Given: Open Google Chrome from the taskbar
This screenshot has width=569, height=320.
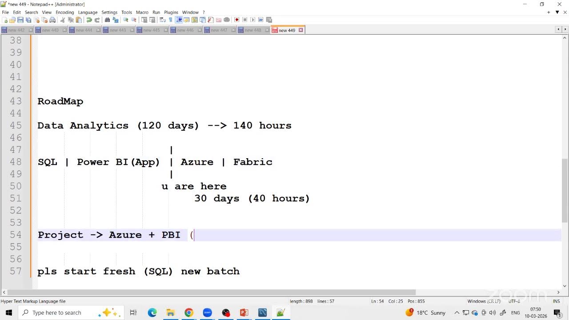Looking at the screenshot, I should (x=189, y=312).
